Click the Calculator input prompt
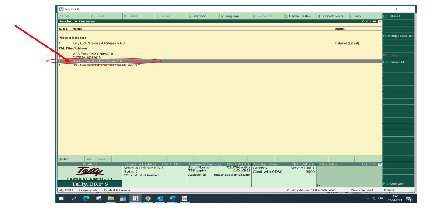427x211 pixels. click(318, 185)
